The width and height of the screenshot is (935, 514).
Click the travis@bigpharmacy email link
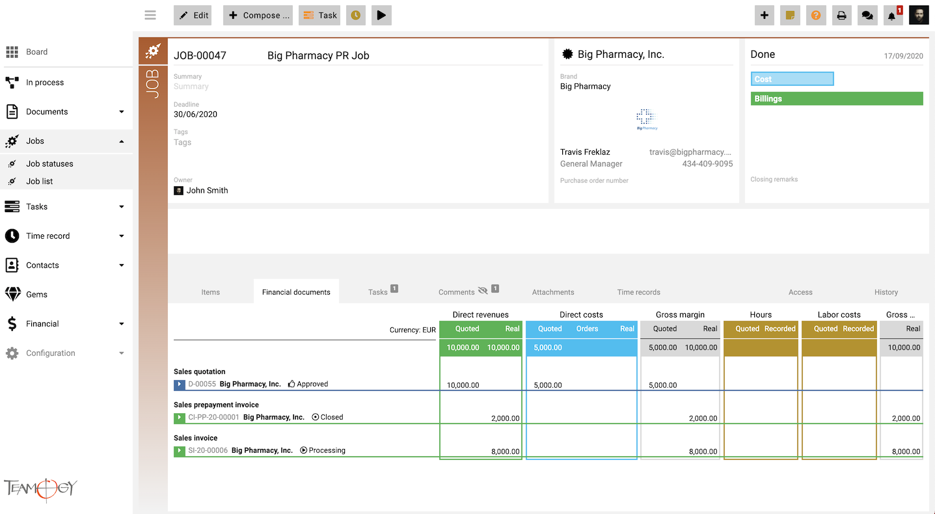tap(691, 152)
